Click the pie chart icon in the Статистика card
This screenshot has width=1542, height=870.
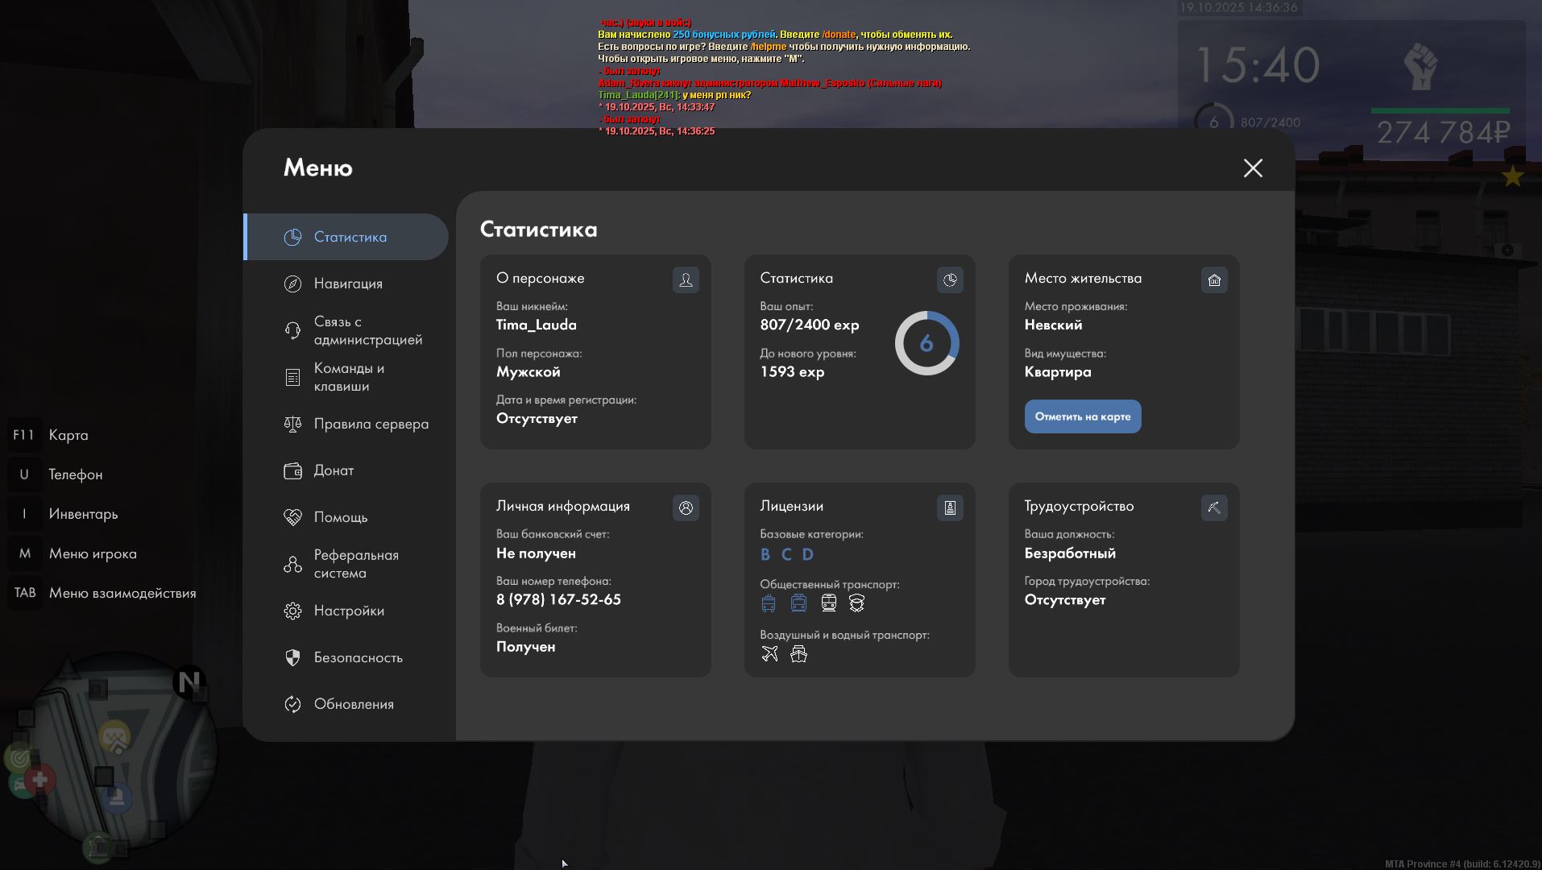[x=950, y=280]
